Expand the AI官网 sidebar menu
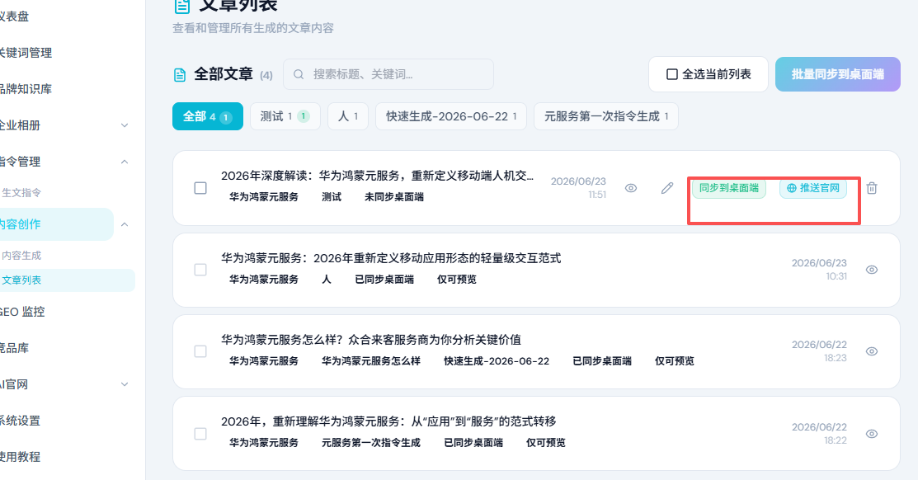The width and height of the screenshot is (918, 480). tap(124, 384)
